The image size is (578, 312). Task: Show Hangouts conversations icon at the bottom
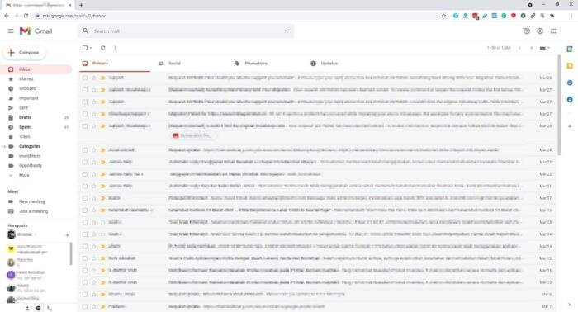(x=38, y=308)
